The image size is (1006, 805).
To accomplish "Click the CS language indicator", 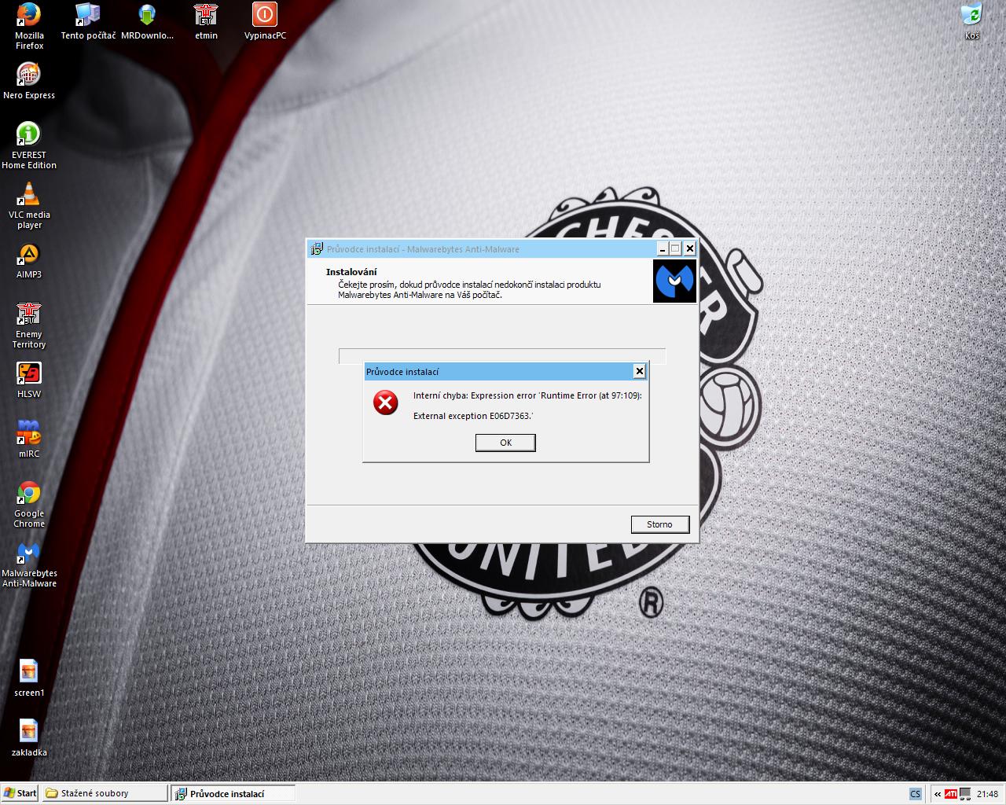I will pos(915,794).
